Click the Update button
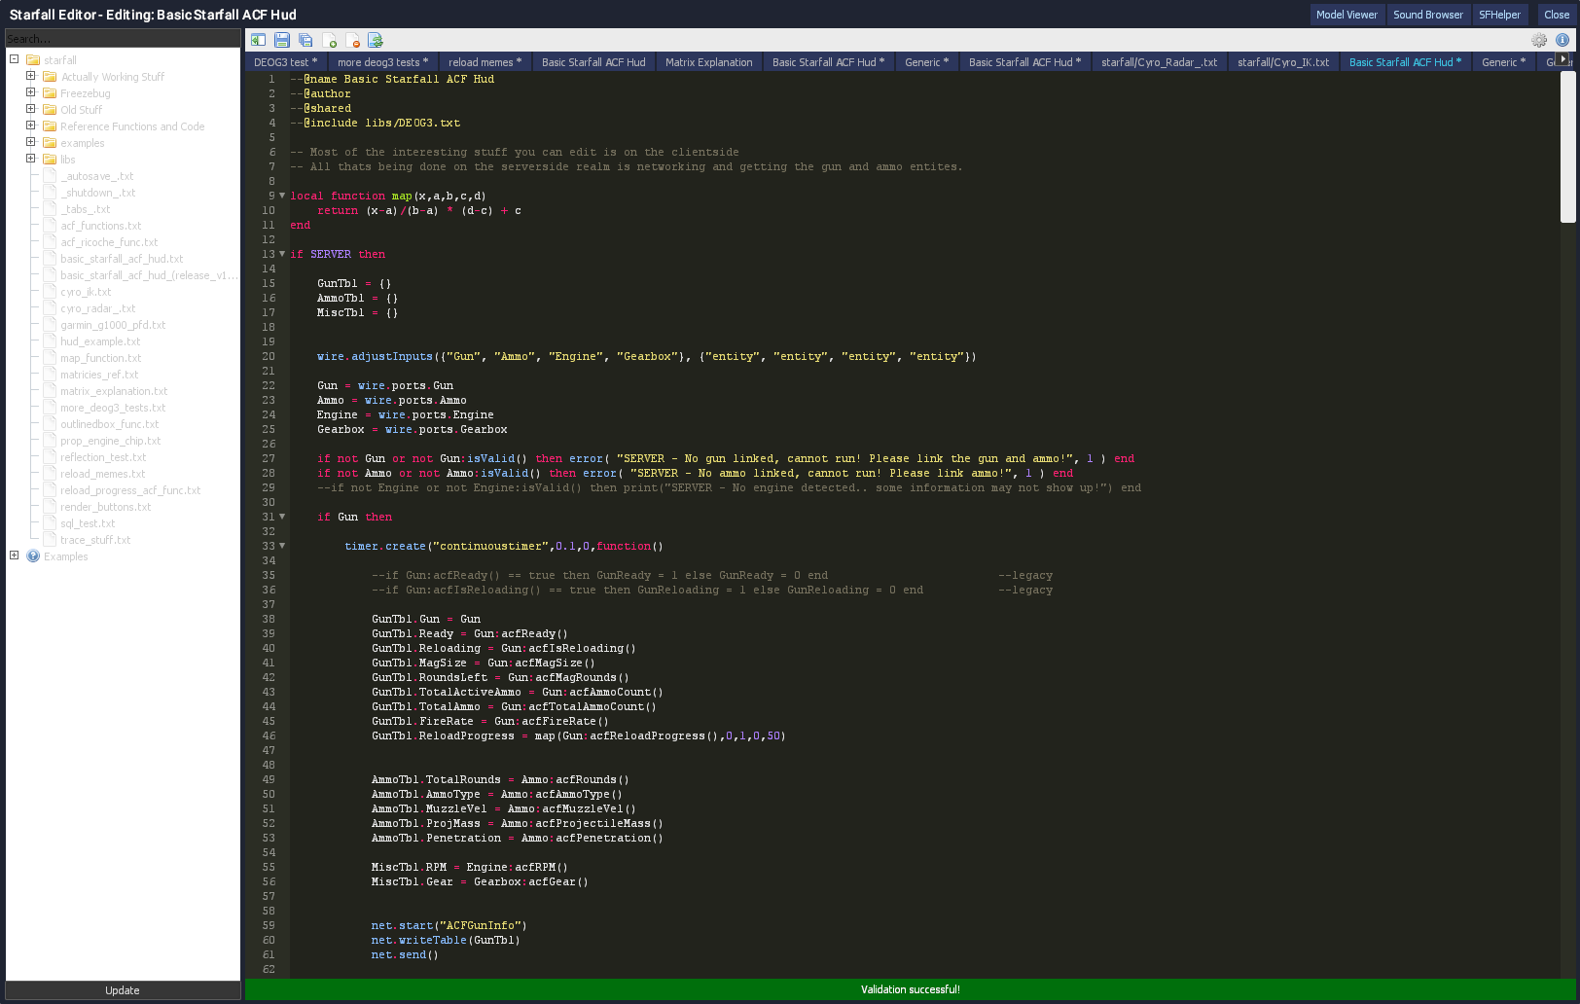Viewport: 1580px width, 1004px height. click(x=122, y=989)
